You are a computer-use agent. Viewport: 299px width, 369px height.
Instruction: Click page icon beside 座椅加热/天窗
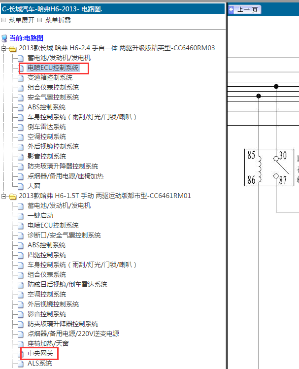[21, 344]
